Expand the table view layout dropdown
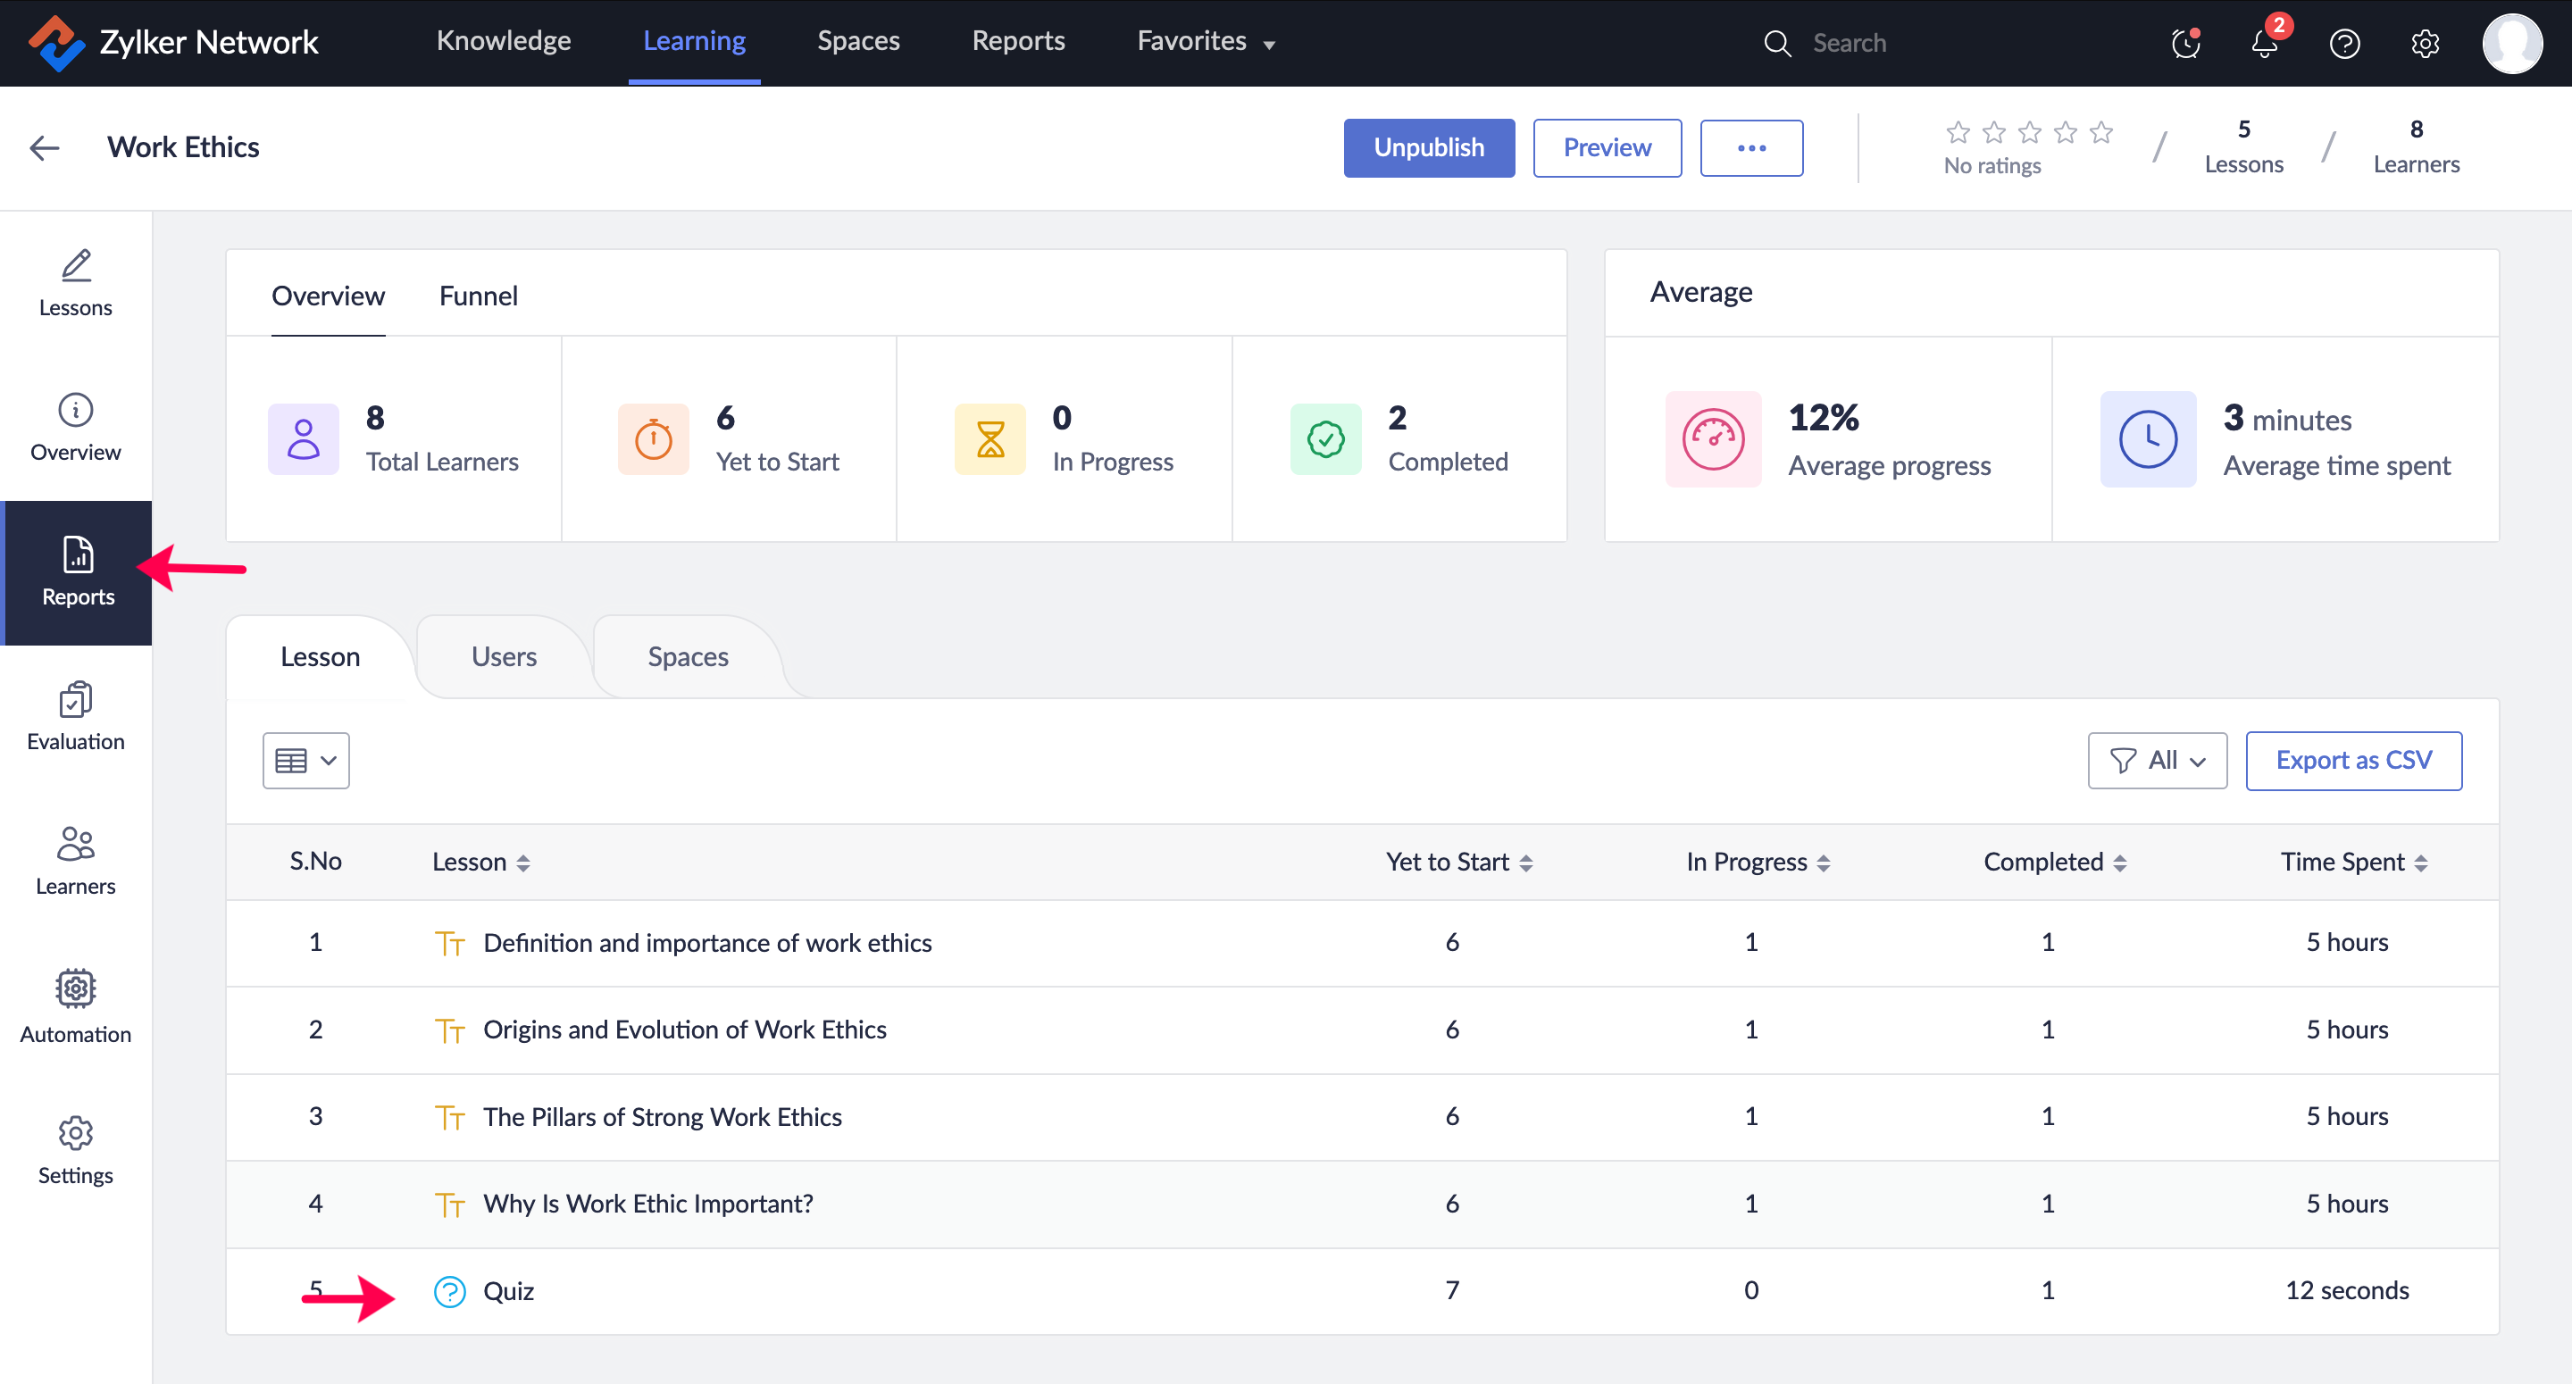Image resolution: width=2572 pixels, height=1384 pixels. click(305, 761)
